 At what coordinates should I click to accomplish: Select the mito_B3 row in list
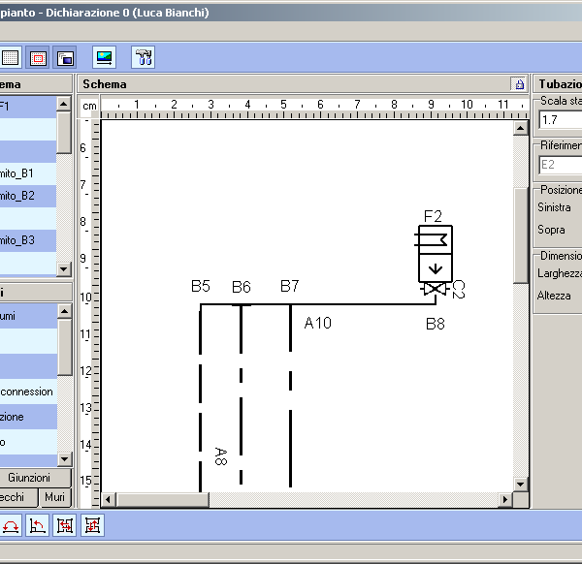click(x=28, y=240)
